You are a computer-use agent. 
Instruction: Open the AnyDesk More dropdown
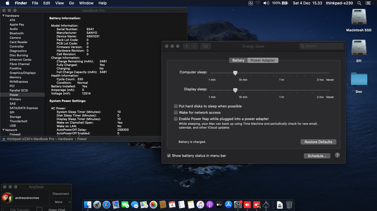coord(61,202)
